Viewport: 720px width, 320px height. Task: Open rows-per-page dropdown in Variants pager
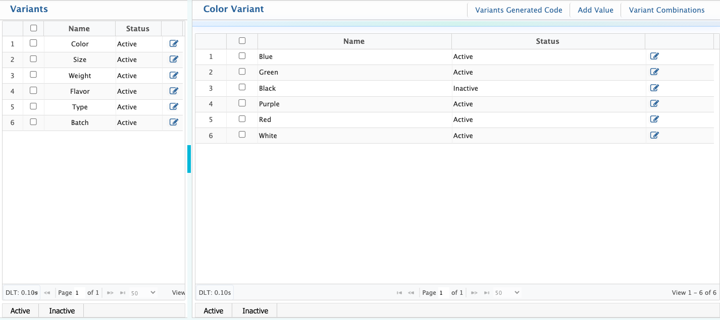click(143, 293)
